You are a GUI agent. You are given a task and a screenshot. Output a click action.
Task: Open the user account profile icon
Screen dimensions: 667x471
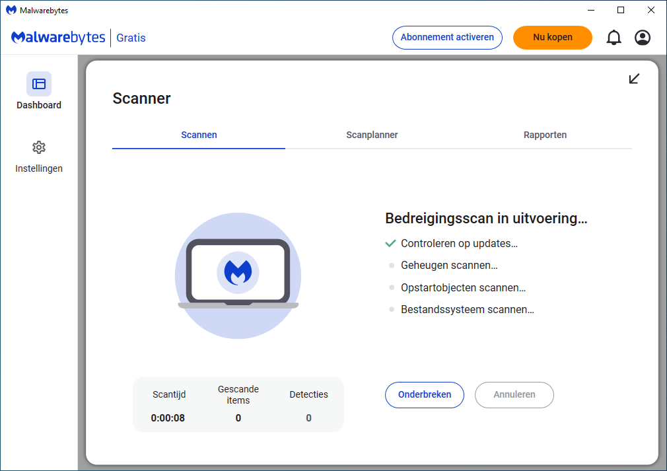click(x=643, y=38)
